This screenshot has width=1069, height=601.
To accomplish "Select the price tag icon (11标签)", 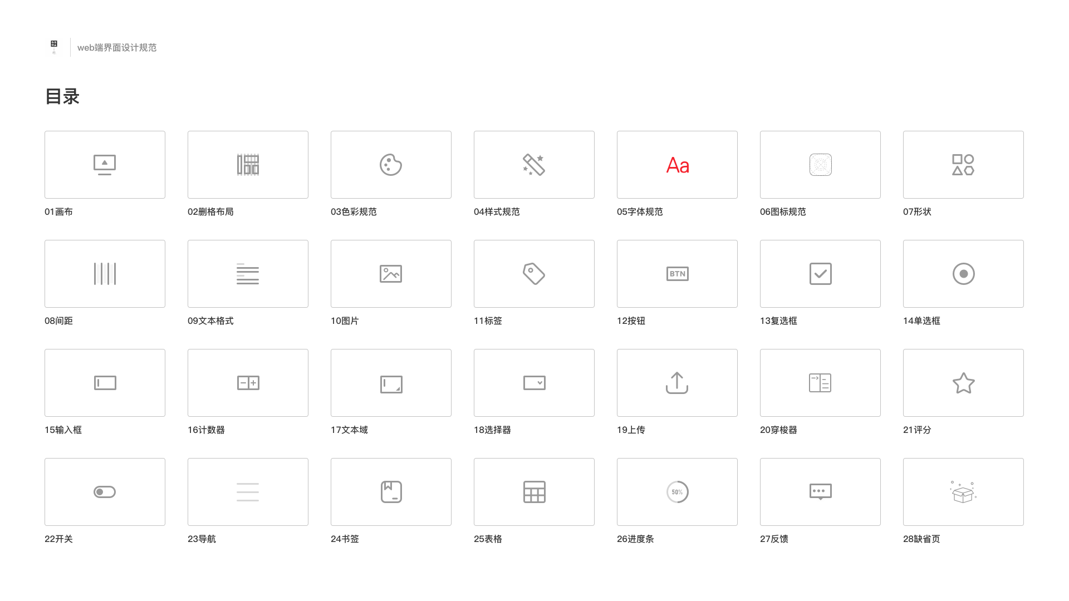I will tap(533, 274).
